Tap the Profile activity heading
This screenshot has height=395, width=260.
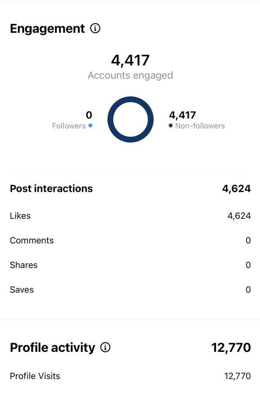52,347
